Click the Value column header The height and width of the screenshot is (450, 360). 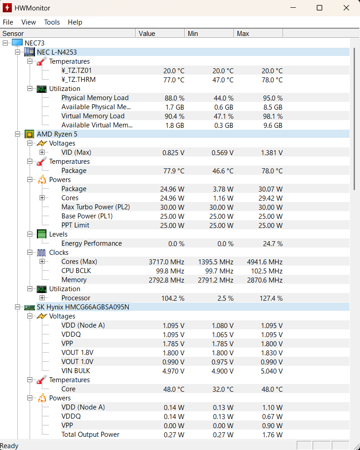click(x=160, y=34)
